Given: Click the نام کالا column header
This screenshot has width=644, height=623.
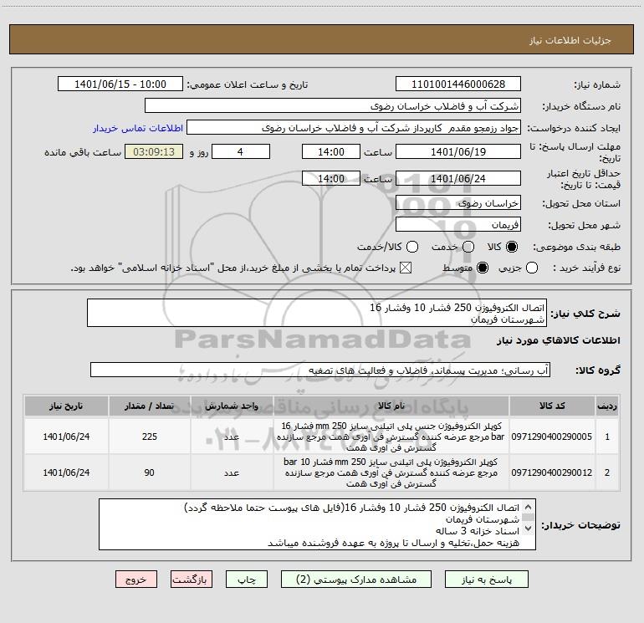Looking at the screenshot, I should tap(391, 406).
